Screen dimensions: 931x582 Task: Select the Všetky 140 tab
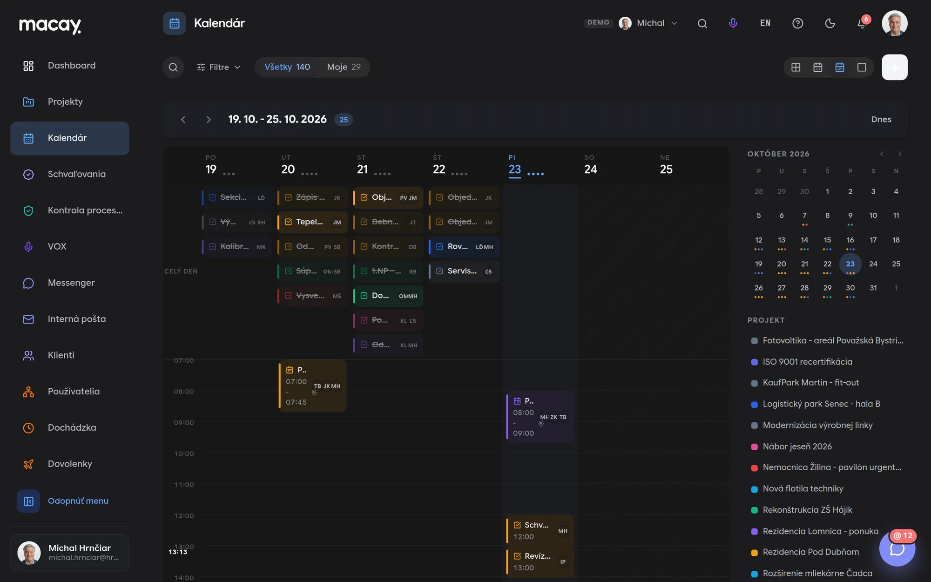[x=287, y=67]
